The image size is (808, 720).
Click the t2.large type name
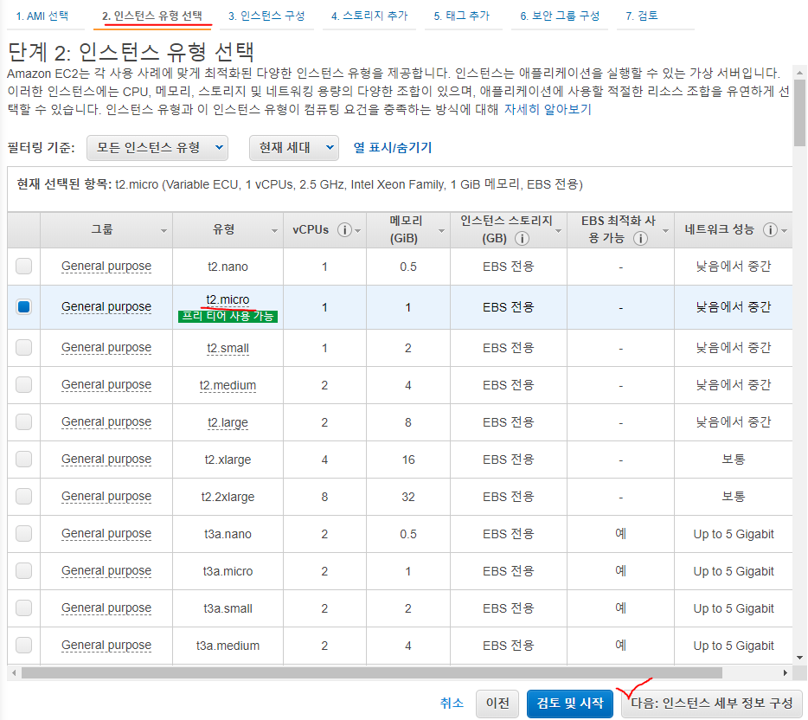pos(228,422)
